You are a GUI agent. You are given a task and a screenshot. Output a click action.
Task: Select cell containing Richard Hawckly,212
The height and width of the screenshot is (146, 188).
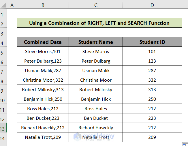click(x=43, y=128)
